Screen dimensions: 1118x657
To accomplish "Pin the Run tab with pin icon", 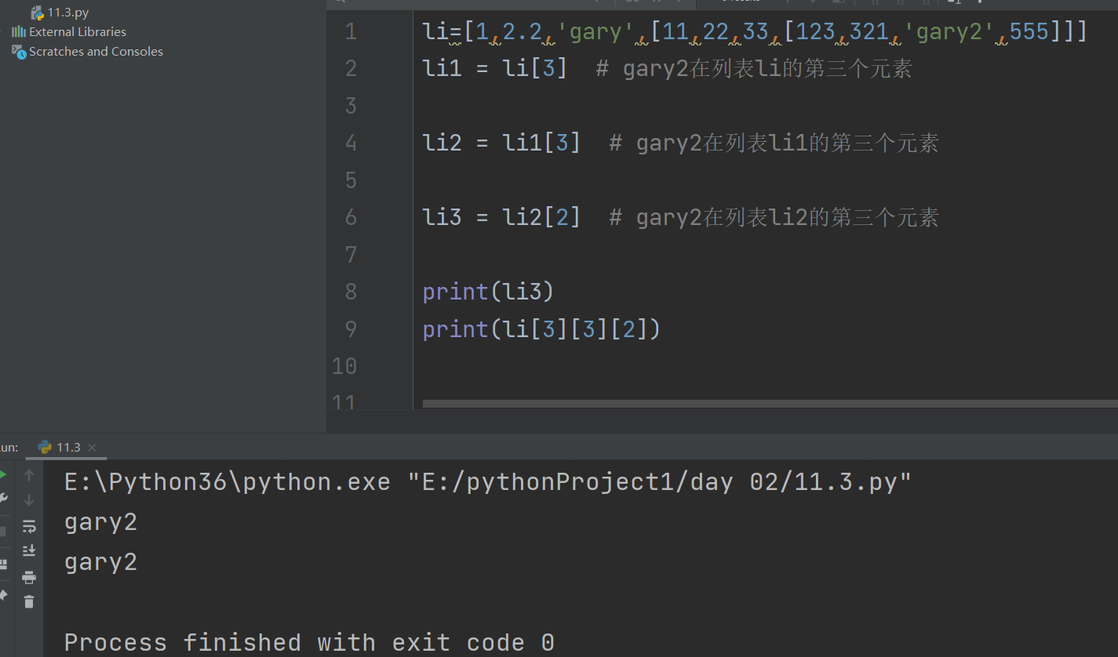I will (3, 596).
